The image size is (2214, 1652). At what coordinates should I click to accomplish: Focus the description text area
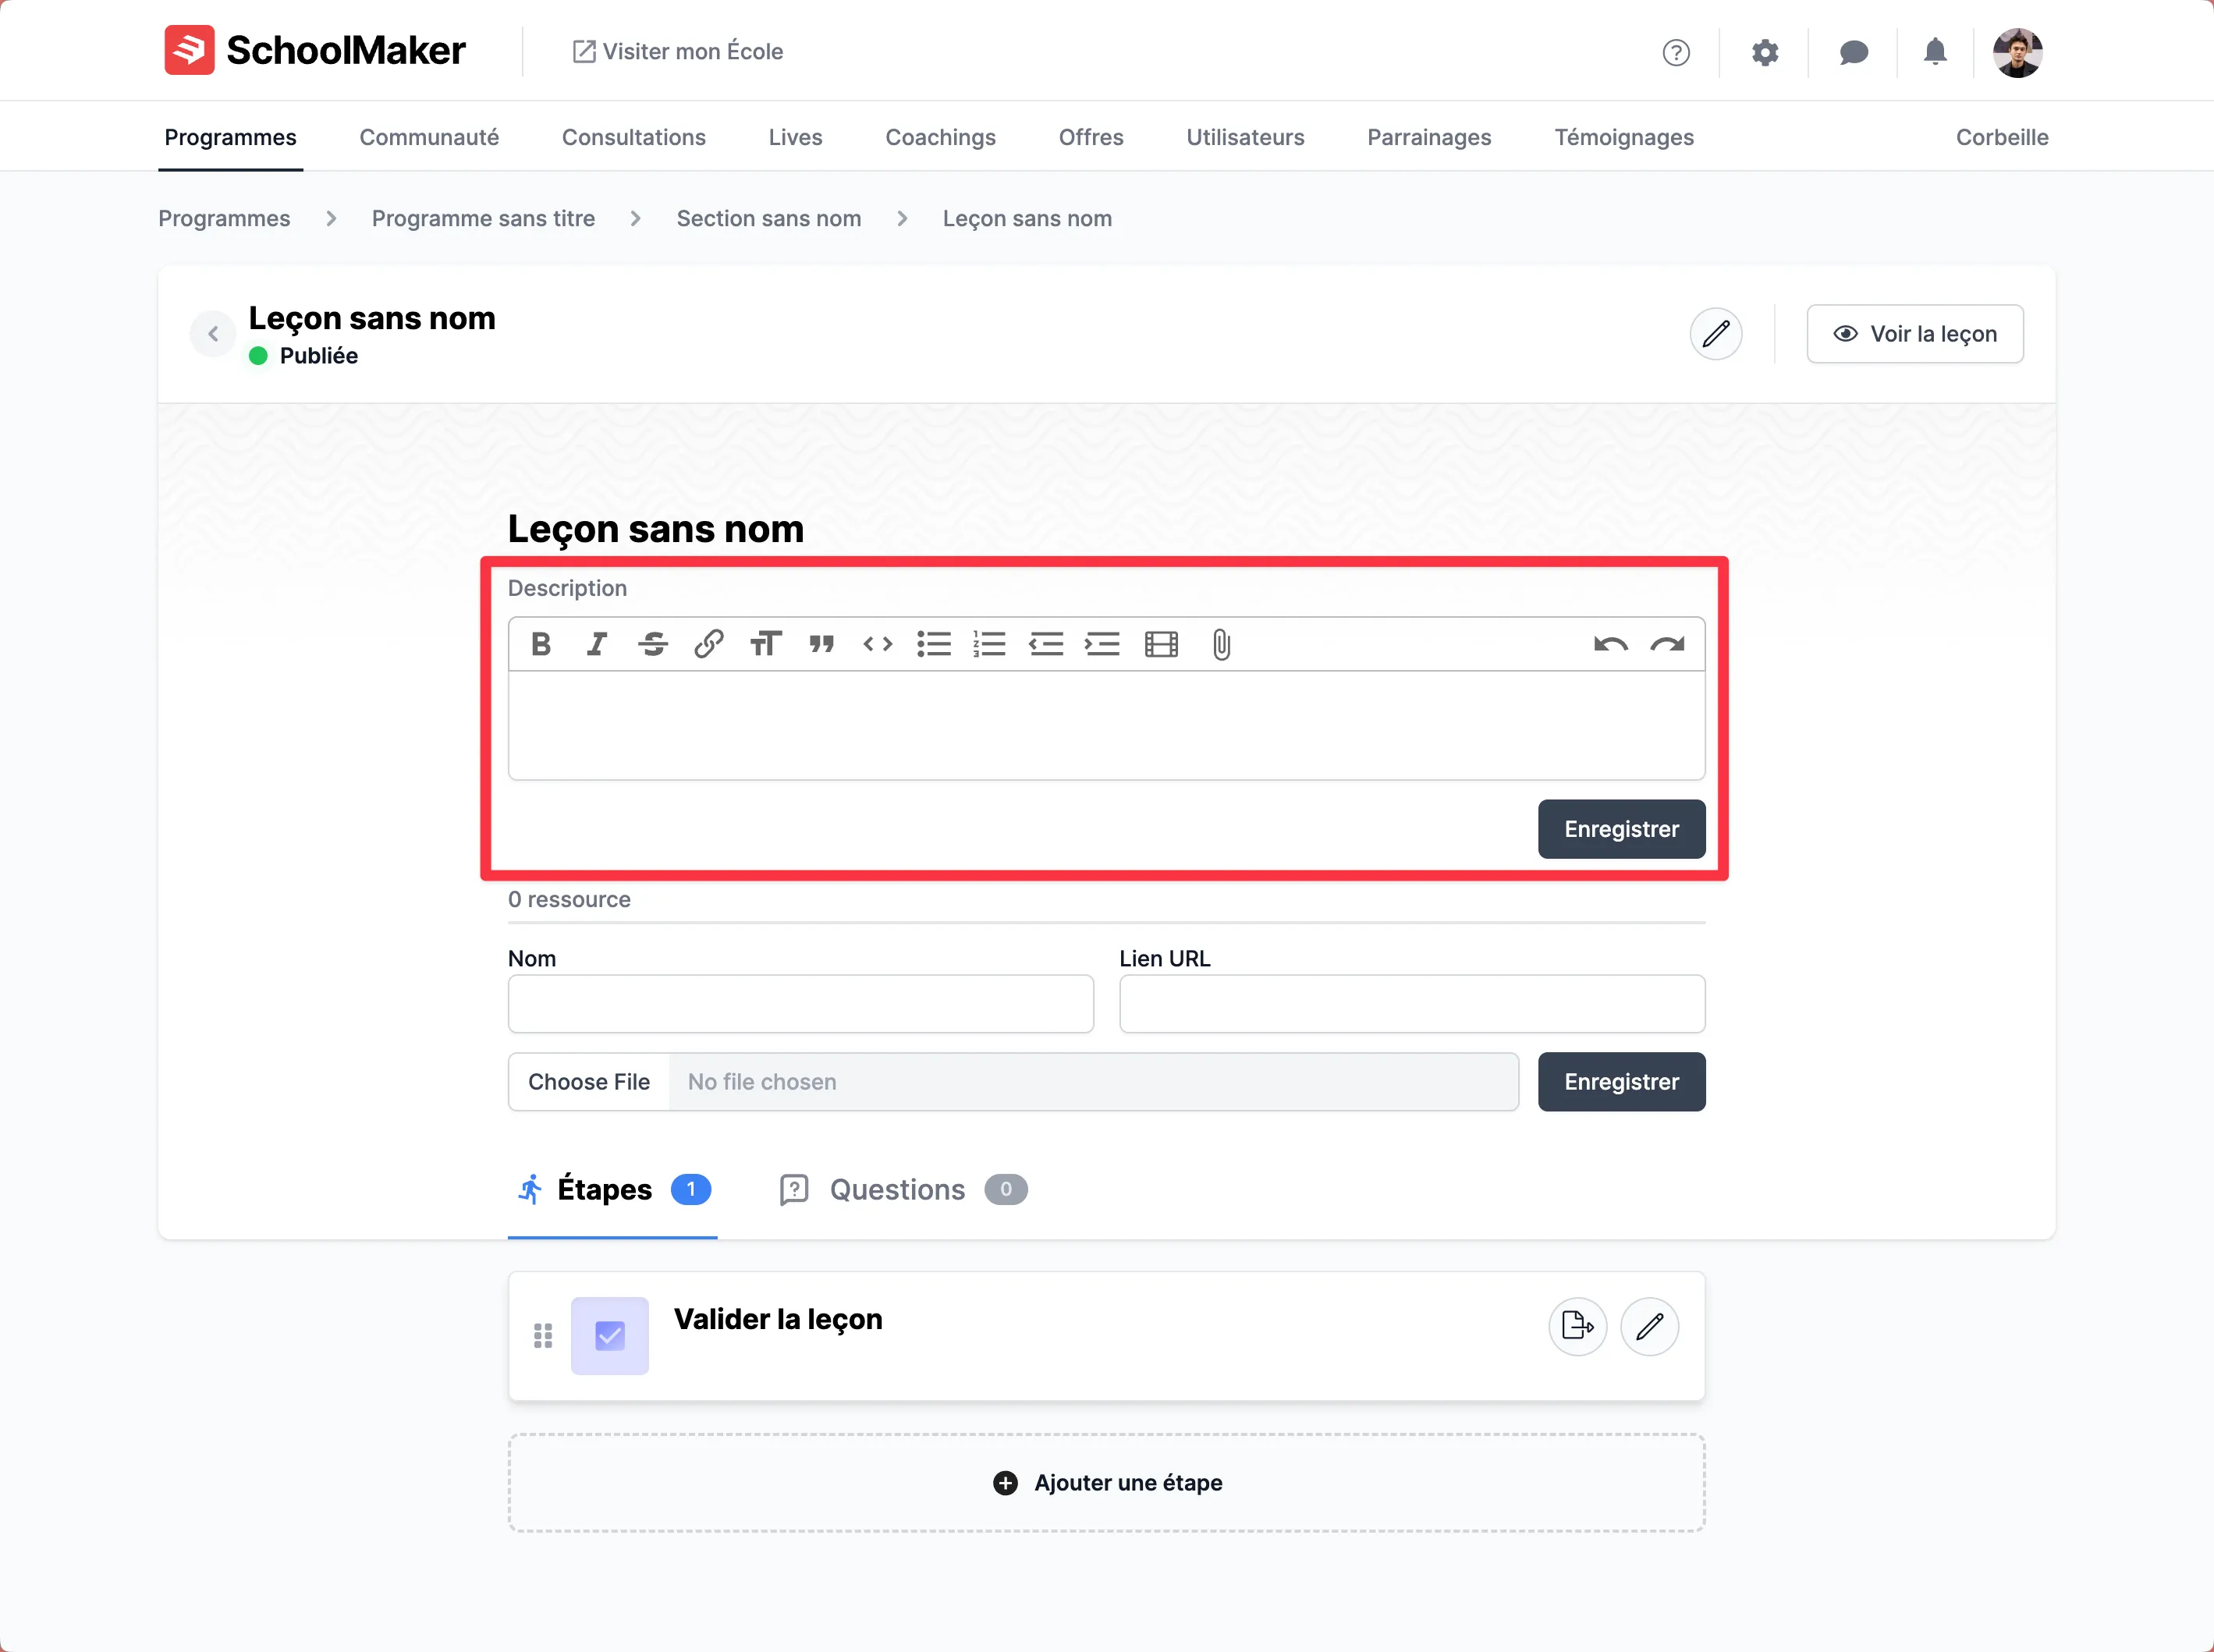pos(1106,726)
